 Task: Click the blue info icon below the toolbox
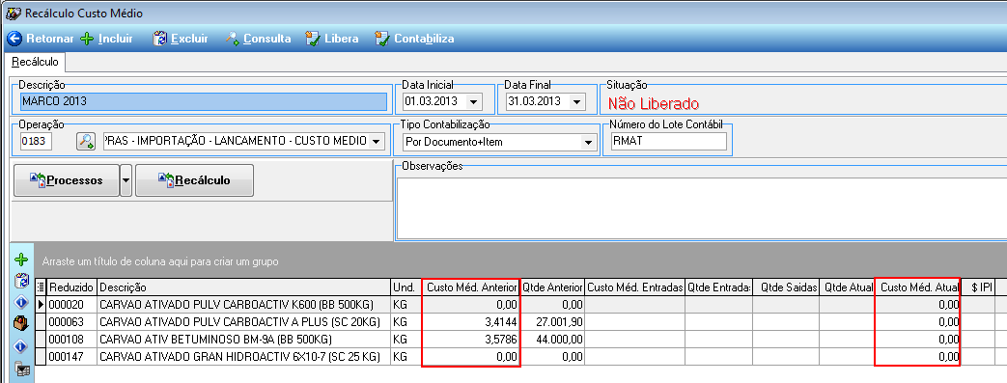point(21,346)
